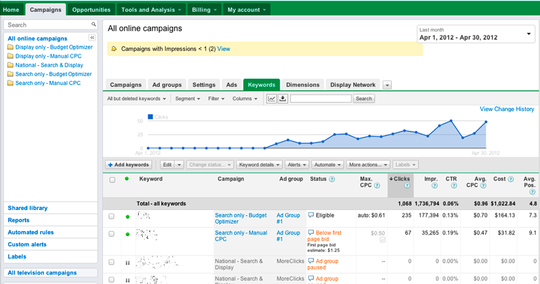Open the Billing menu

[204, 10]
